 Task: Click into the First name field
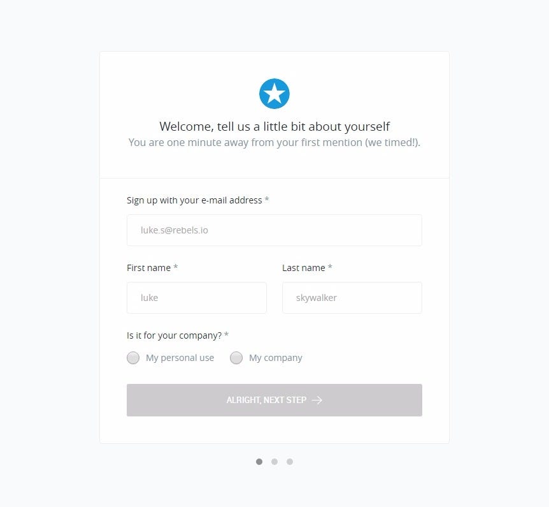point(196,298)
